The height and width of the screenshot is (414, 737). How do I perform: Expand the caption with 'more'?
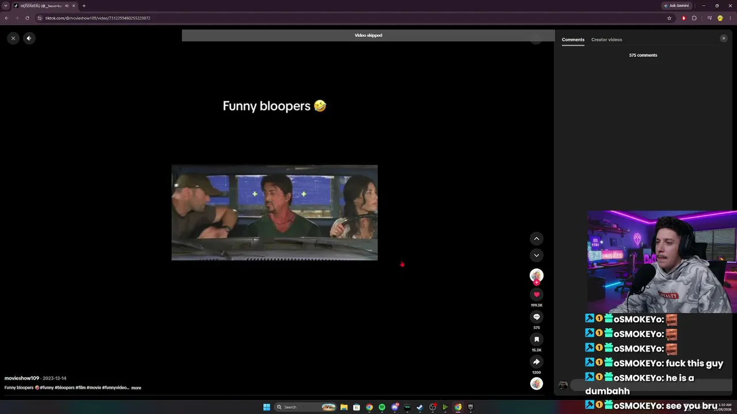point(136,388)
